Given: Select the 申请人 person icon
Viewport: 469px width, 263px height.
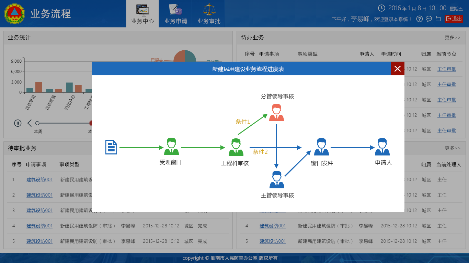Looking at the screenshot, I should pyautogui.click(x=382, y=147).
